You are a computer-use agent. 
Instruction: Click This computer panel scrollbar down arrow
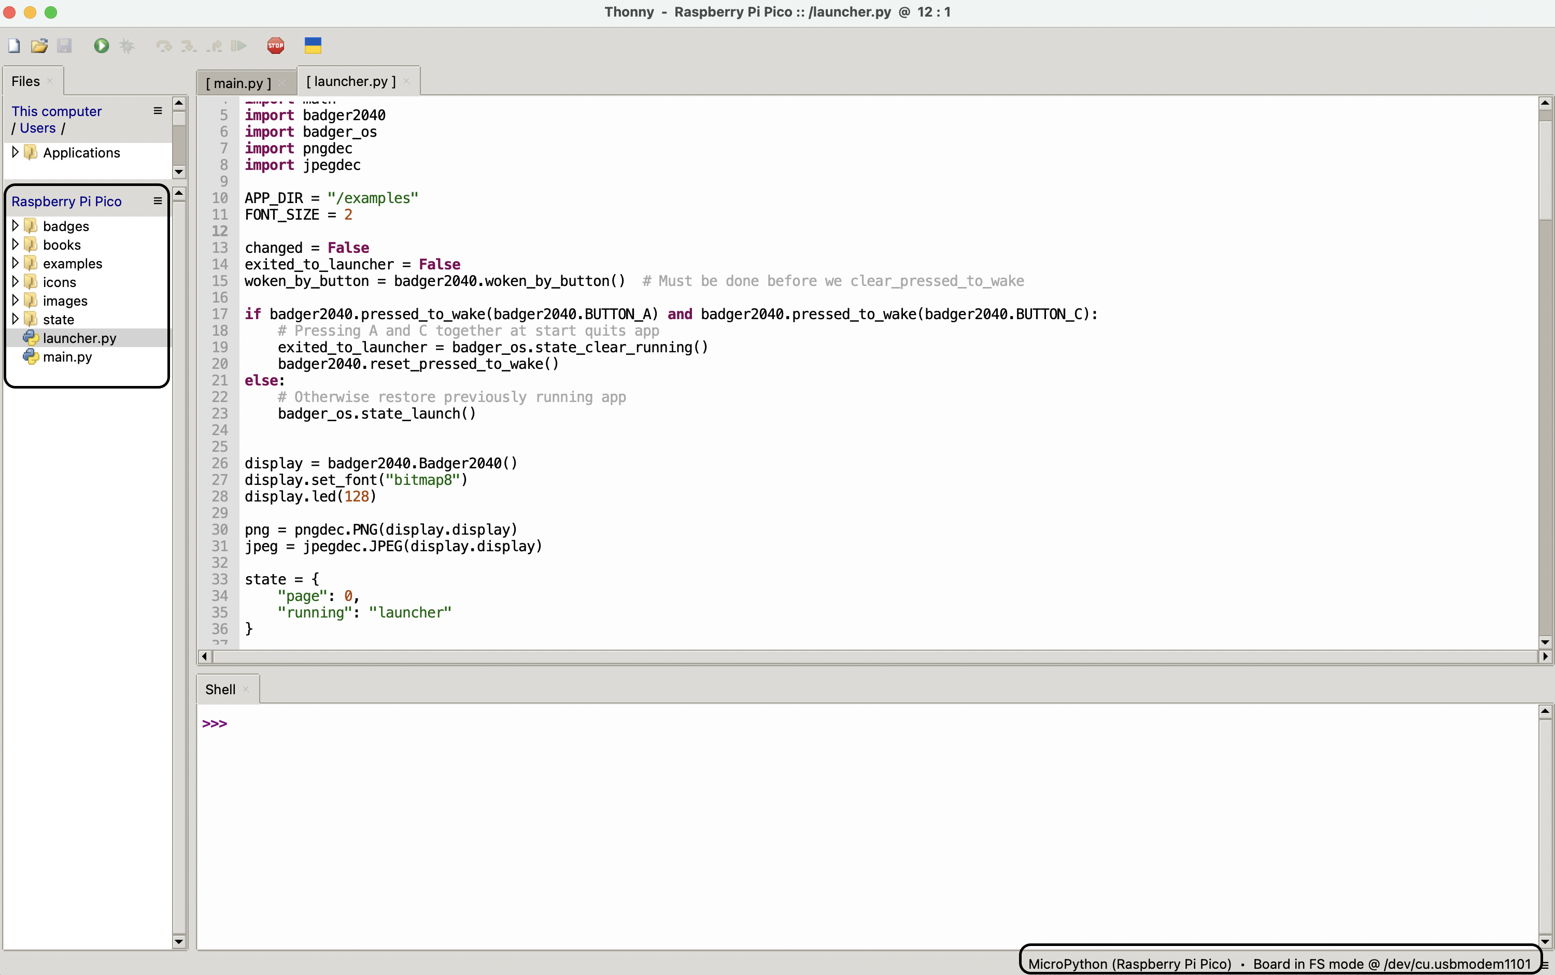pyautogui.click(x=179, y=171)
